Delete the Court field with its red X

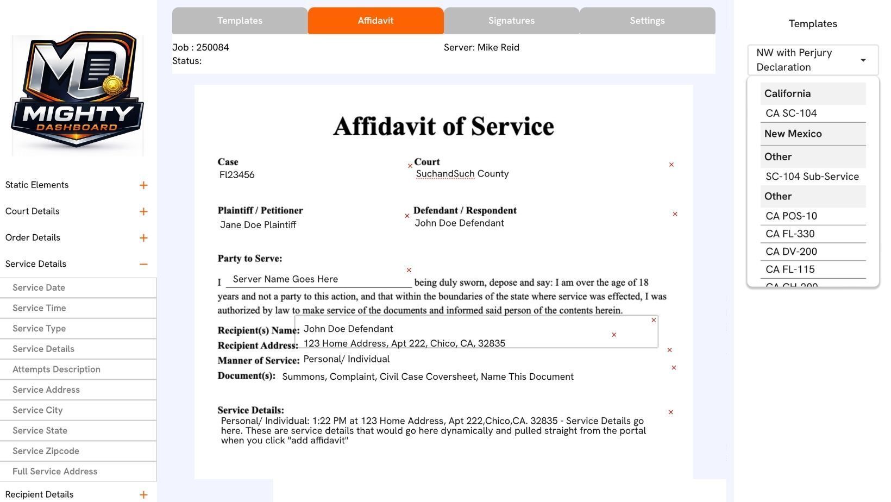pyautogui.click(x=672, y=165)
